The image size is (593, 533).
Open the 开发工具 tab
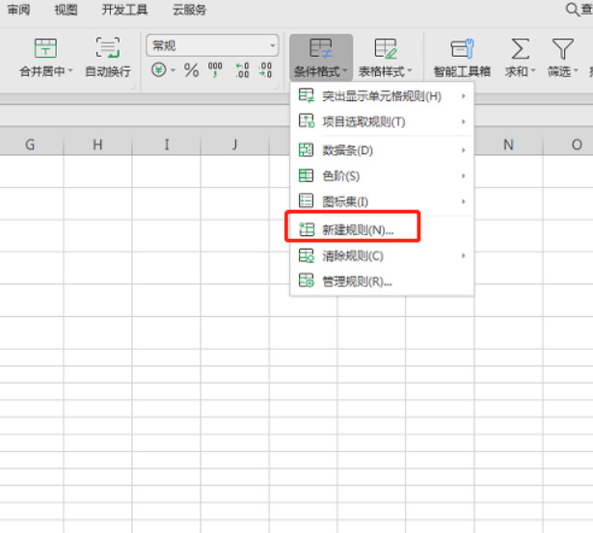click(x=124, y=11)
